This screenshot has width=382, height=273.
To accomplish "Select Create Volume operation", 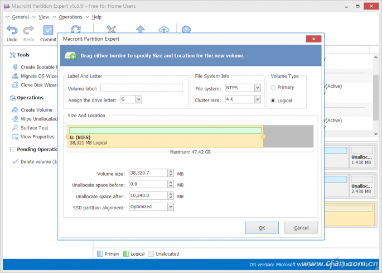I will [x=32, y=110].
